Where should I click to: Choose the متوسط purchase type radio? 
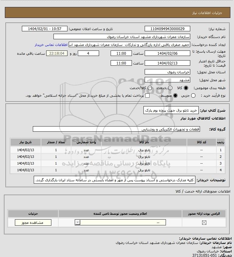[x=175, y=96]
